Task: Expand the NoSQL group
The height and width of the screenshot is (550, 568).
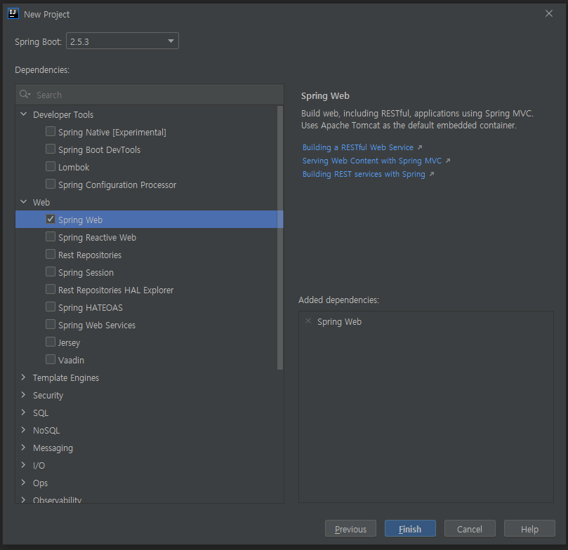Action: pos(24,429)
